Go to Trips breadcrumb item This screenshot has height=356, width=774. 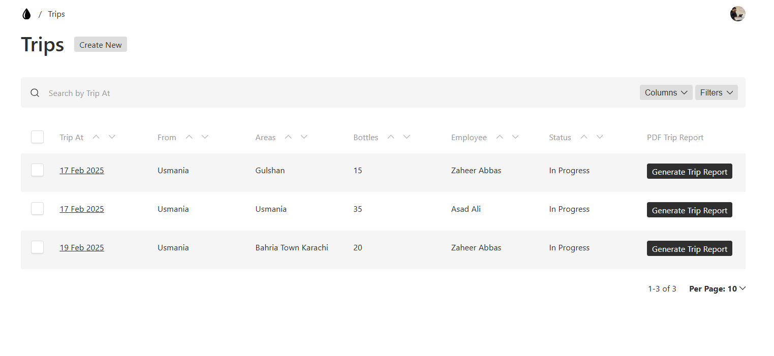(x=56, y=14)
